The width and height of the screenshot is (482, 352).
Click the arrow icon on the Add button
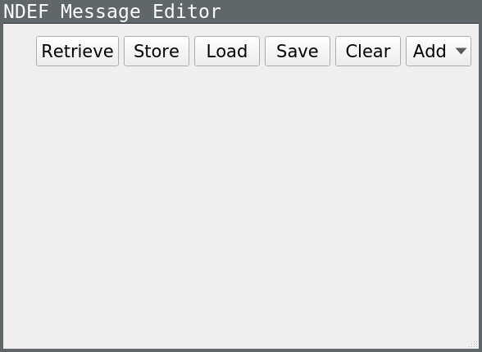pos(461,51)
